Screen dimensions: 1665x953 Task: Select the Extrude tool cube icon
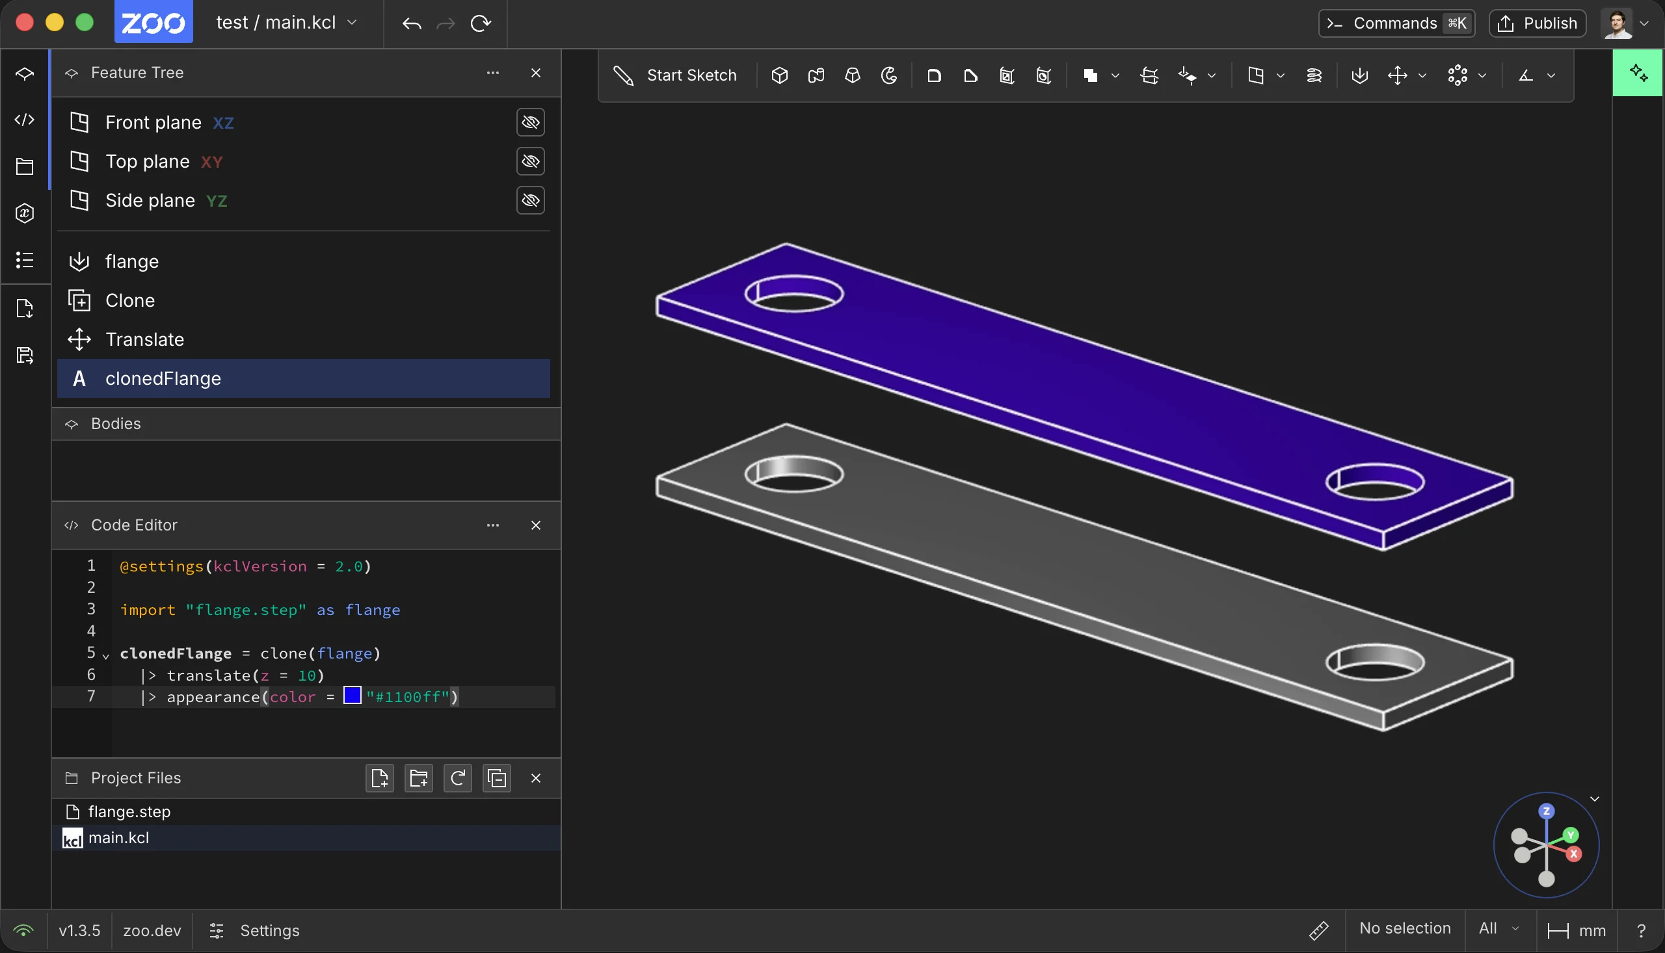pos(779,75)
